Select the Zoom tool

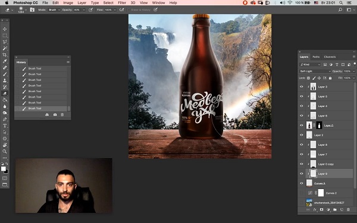[x=5, y=151]
